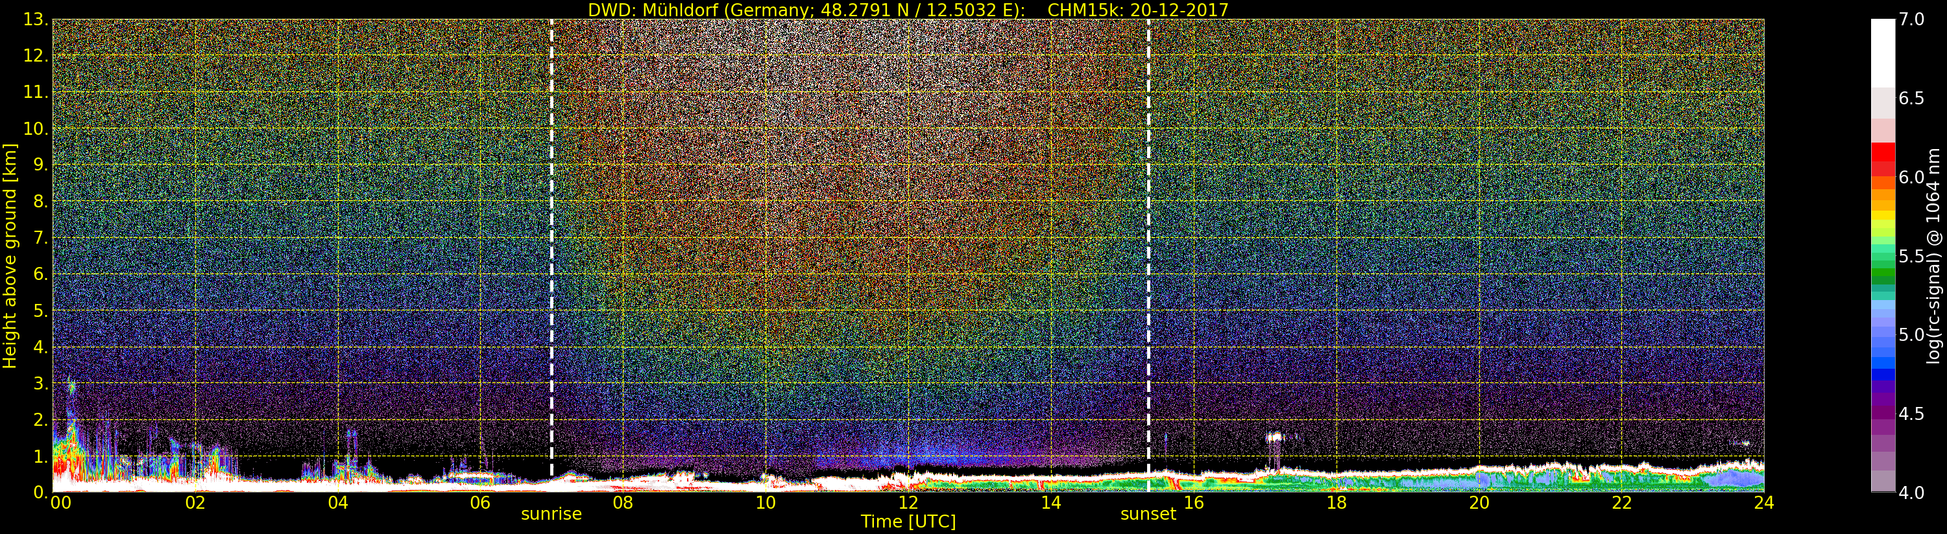Click the '13.' tick on the height axis
Viewport: 1947px width, 534px height.
coord(36,19)
